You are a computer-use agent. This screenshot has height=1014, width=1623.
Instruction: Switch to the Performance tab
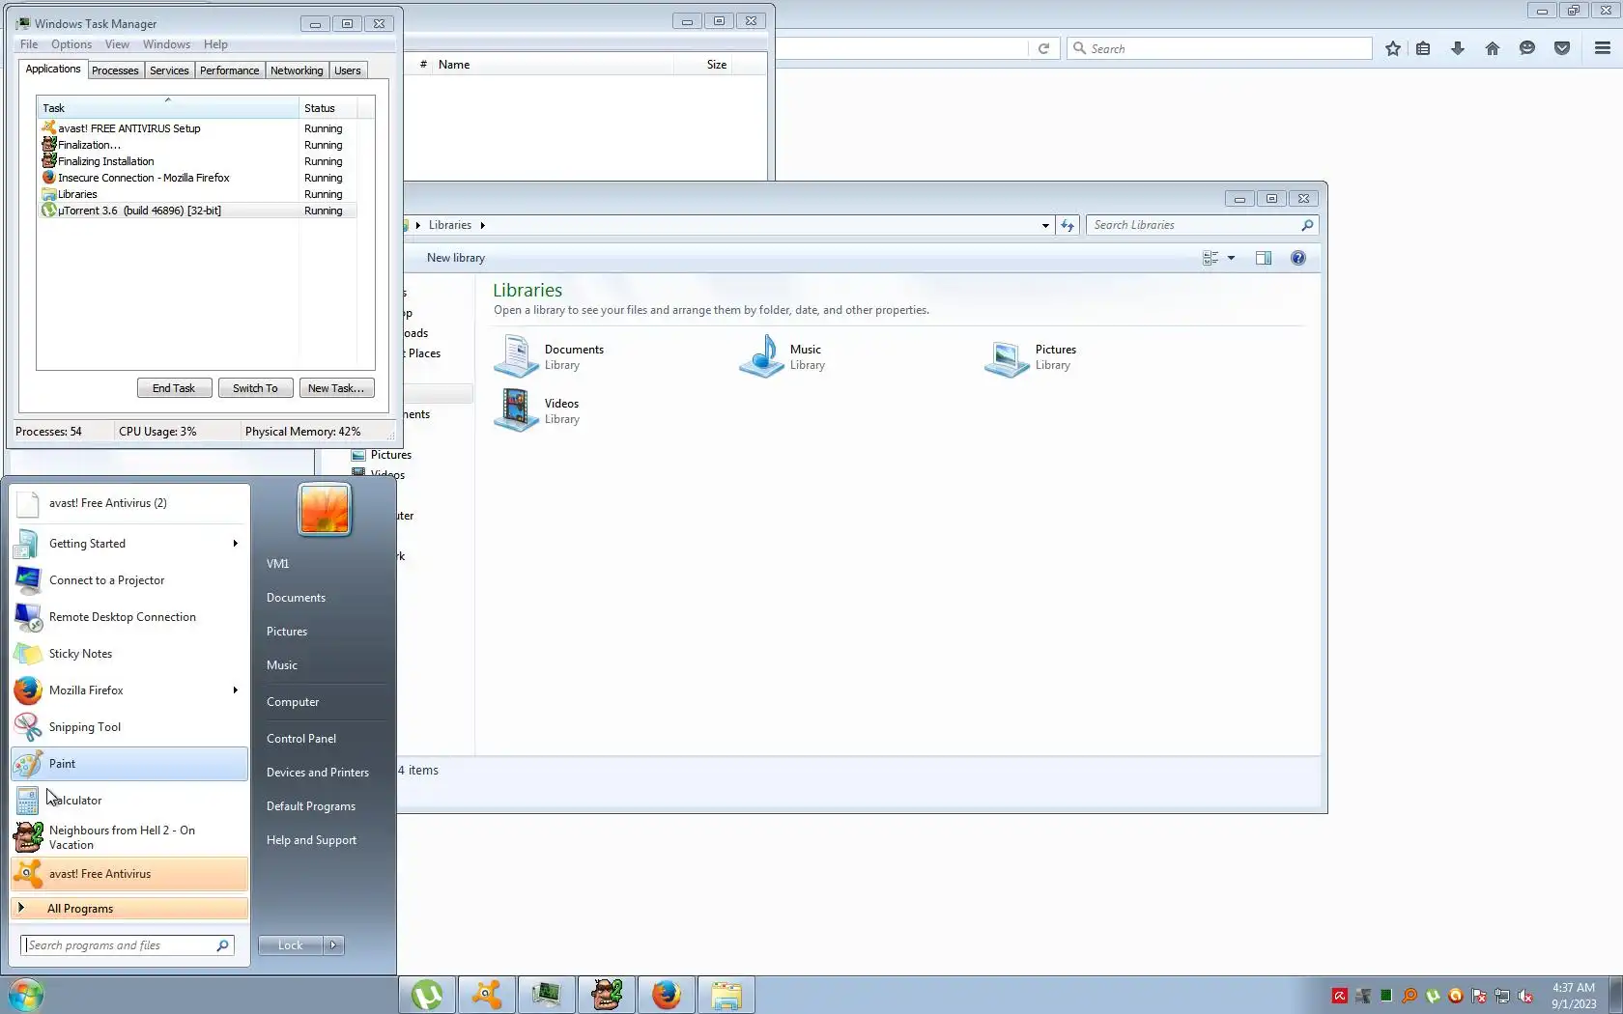click(x=230, y=70)
